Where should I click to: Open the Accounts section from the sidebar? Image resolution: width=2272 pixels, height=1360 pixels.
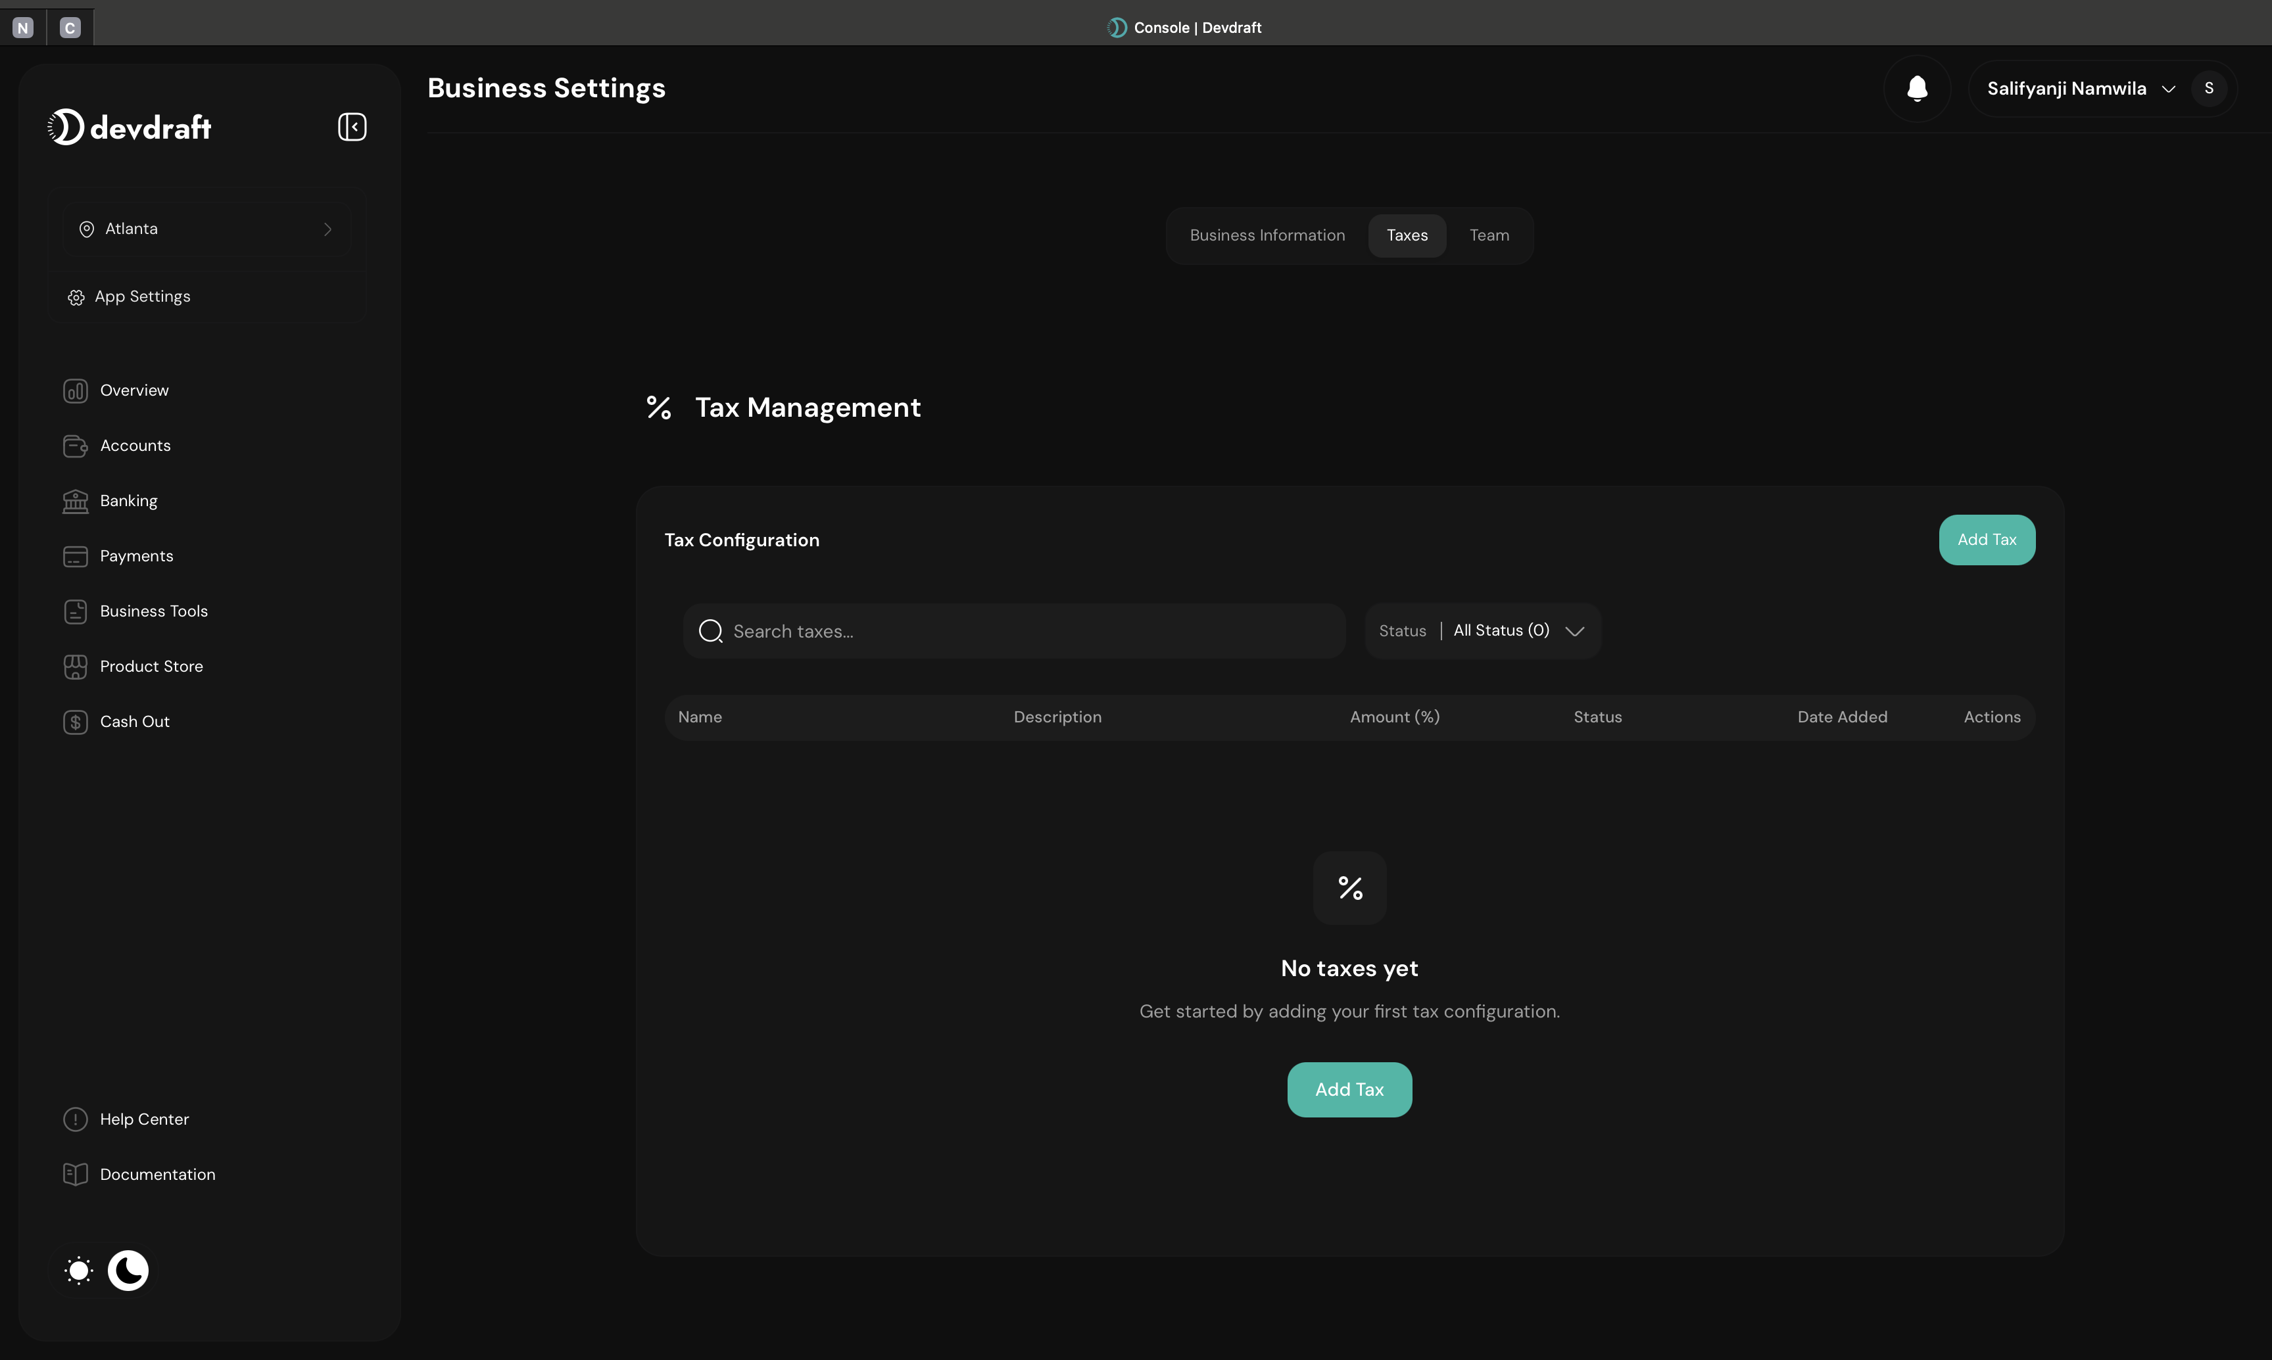point(75,446)
